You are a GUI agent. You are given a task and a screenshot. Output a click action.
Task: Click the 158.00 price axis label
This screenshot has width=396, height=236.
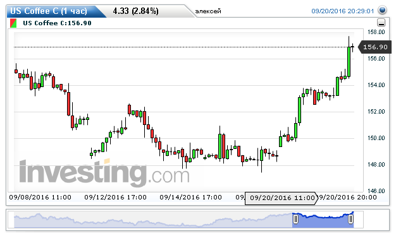tap(376, 32)
